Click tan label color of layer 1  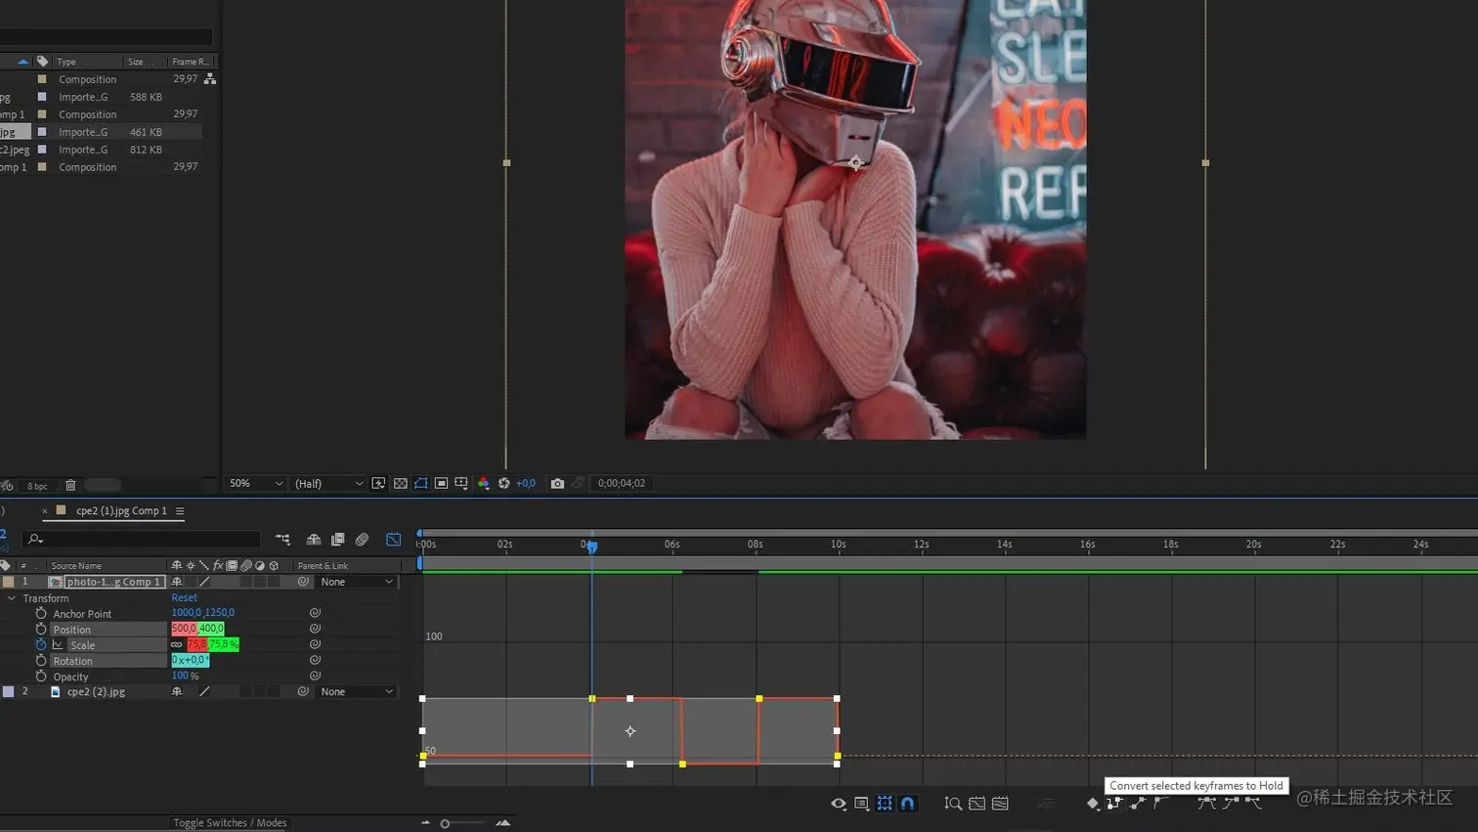9,582
